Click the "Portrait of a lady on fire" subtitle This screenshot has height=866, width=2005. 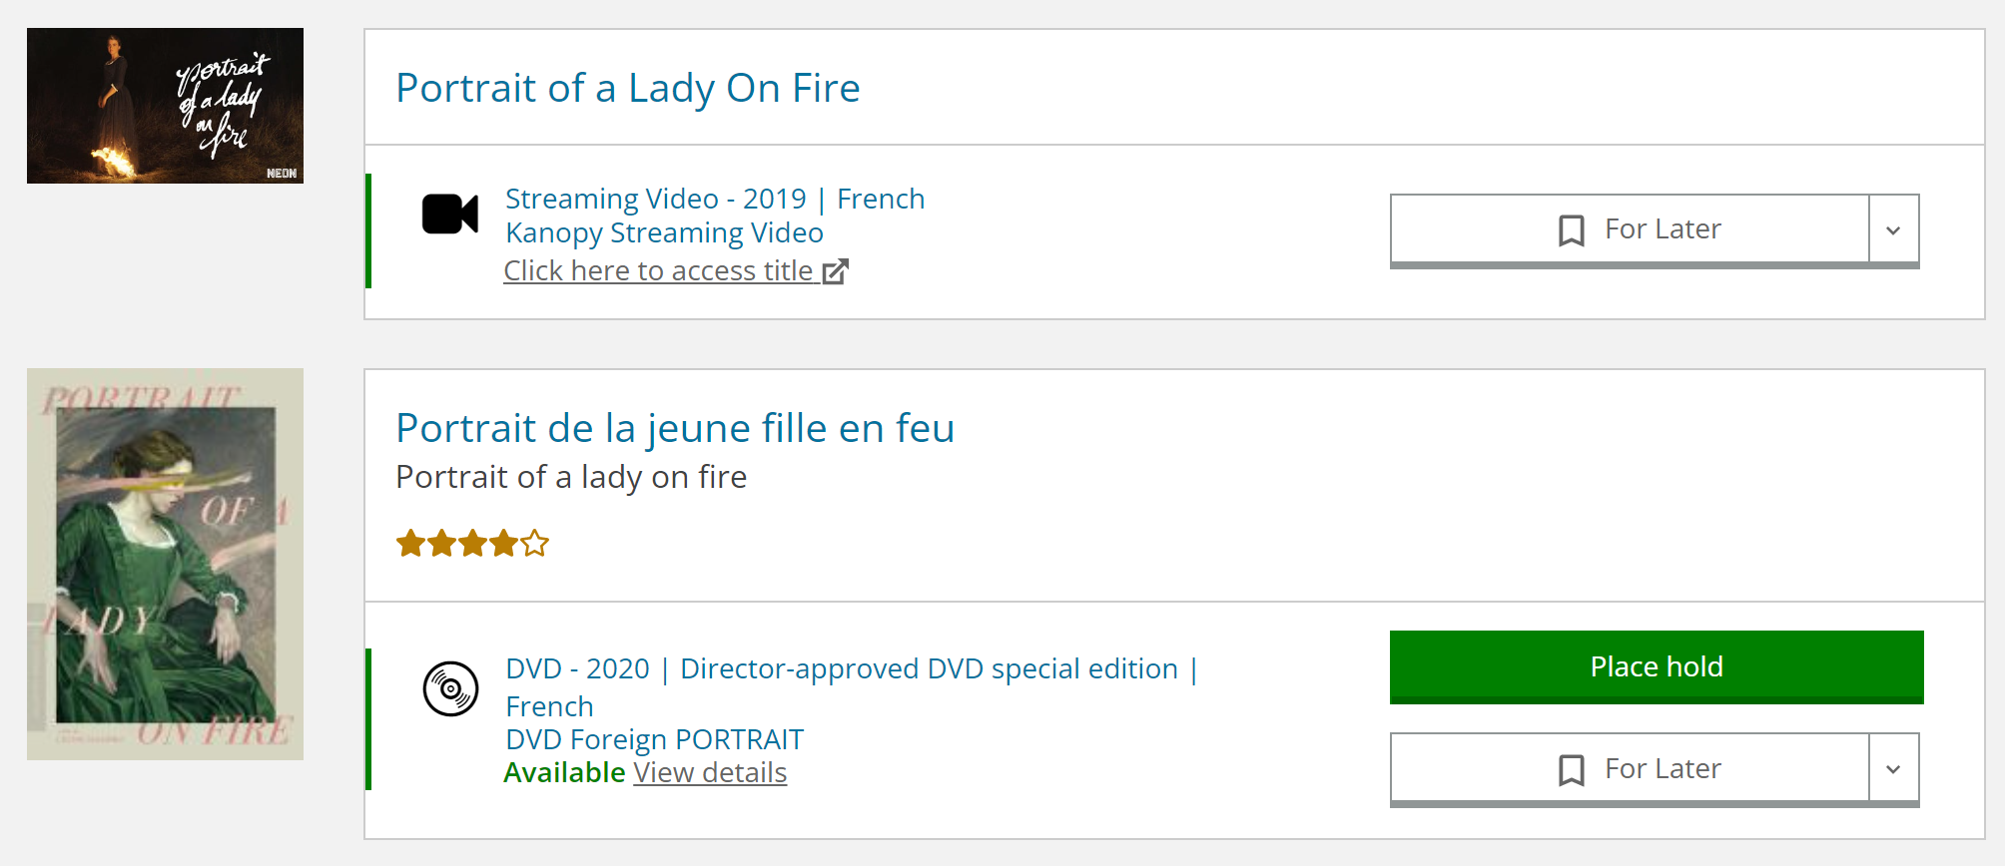(571, 477)
